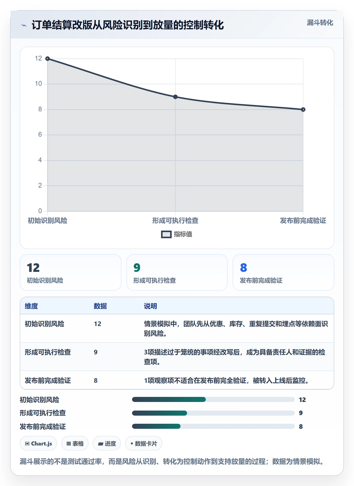Click the 说明 column header
The height and width of the screenshot is (486, 354).
tap(150, 306)
